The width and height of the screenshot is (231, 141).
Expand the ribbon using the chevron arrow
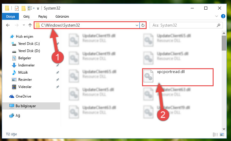pyautogui.click(x=216, y=16)
